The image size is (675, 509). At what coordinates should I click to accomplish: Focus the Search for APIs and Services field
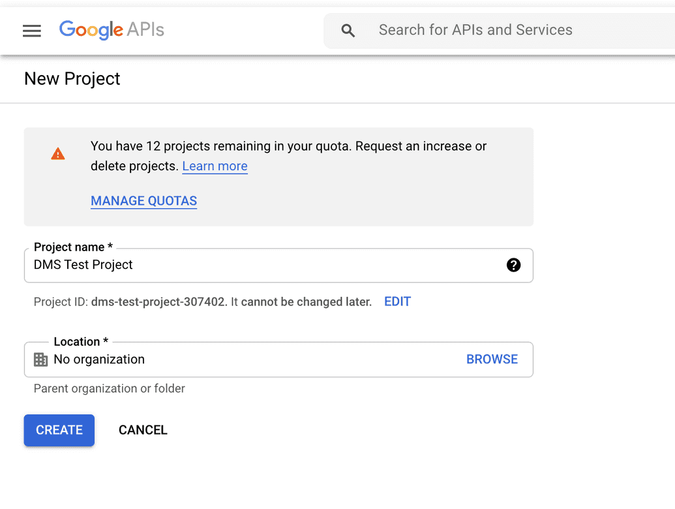(x=500, y=30)
